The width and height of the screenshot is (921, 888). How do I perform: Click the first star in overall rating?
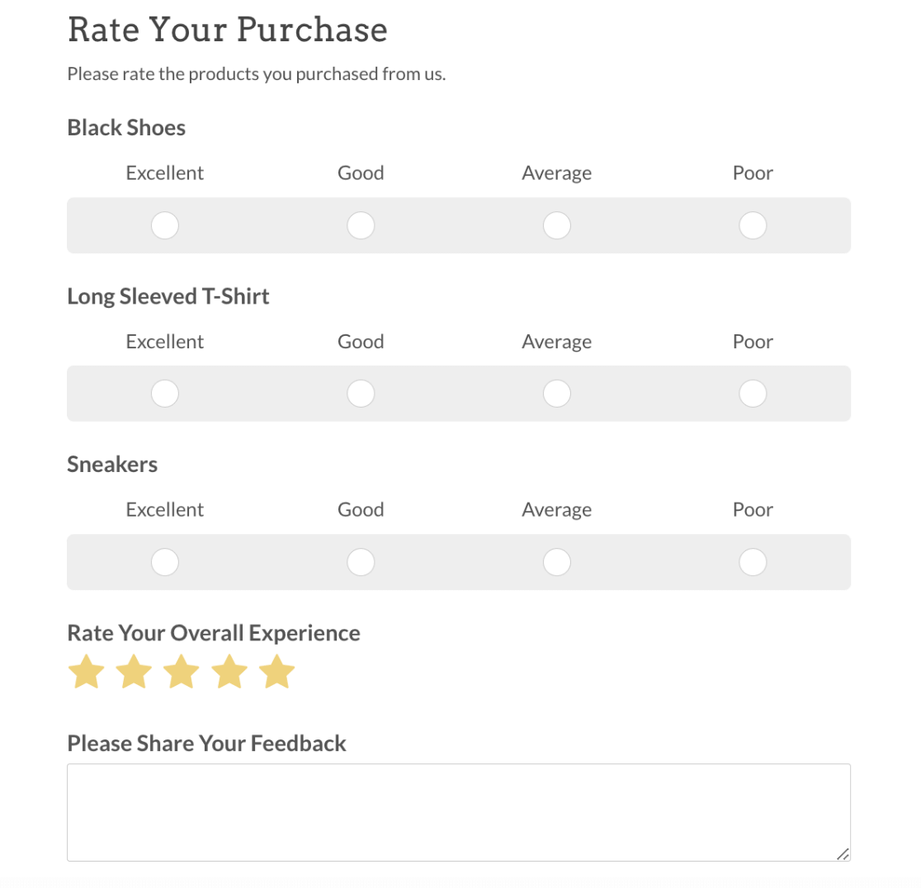click(86, 672)
